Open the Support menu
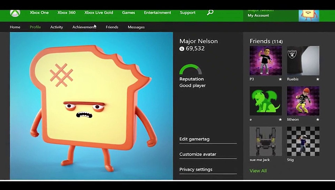335x190 pixels. click(x=188, y=12)
